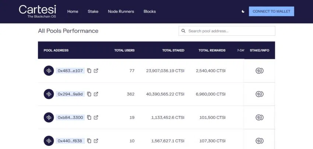
Task: Open stake/info for pool 0xb84...3300
Action: [259, 117]
